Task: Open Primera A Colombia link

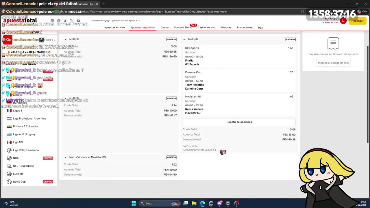Action: tap(25, 127)
